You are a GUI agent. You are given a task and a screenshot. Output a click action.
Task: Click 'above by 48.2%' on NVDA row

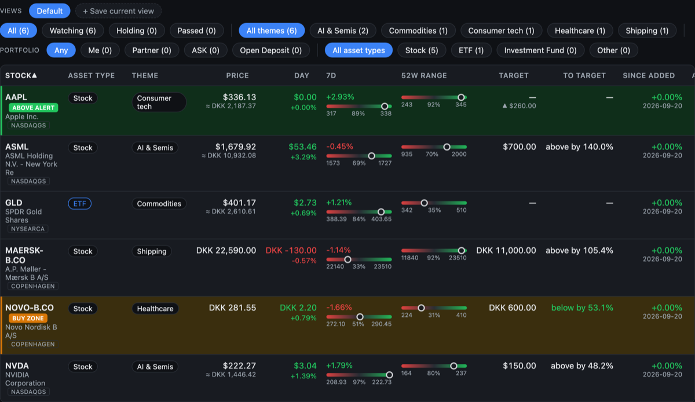tap(582, 366)
